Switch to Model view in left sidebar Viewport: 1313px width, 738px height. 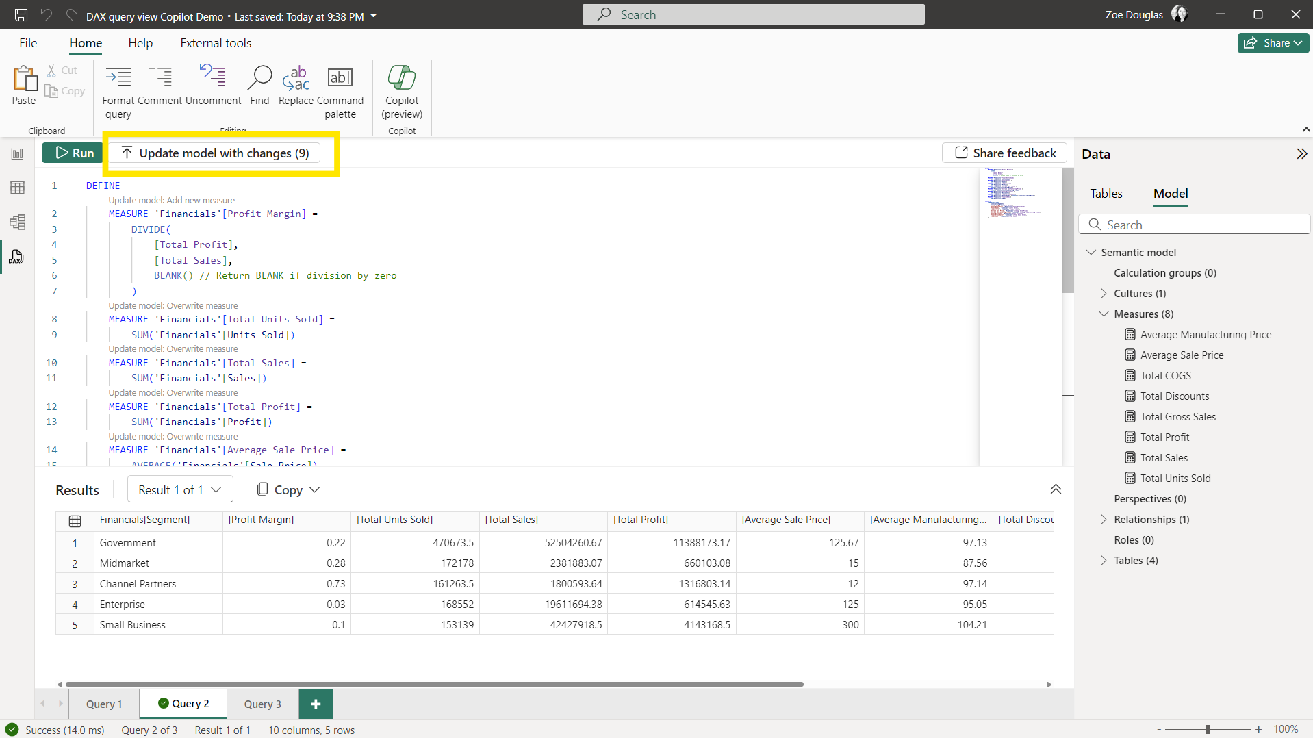click(17, 222)
